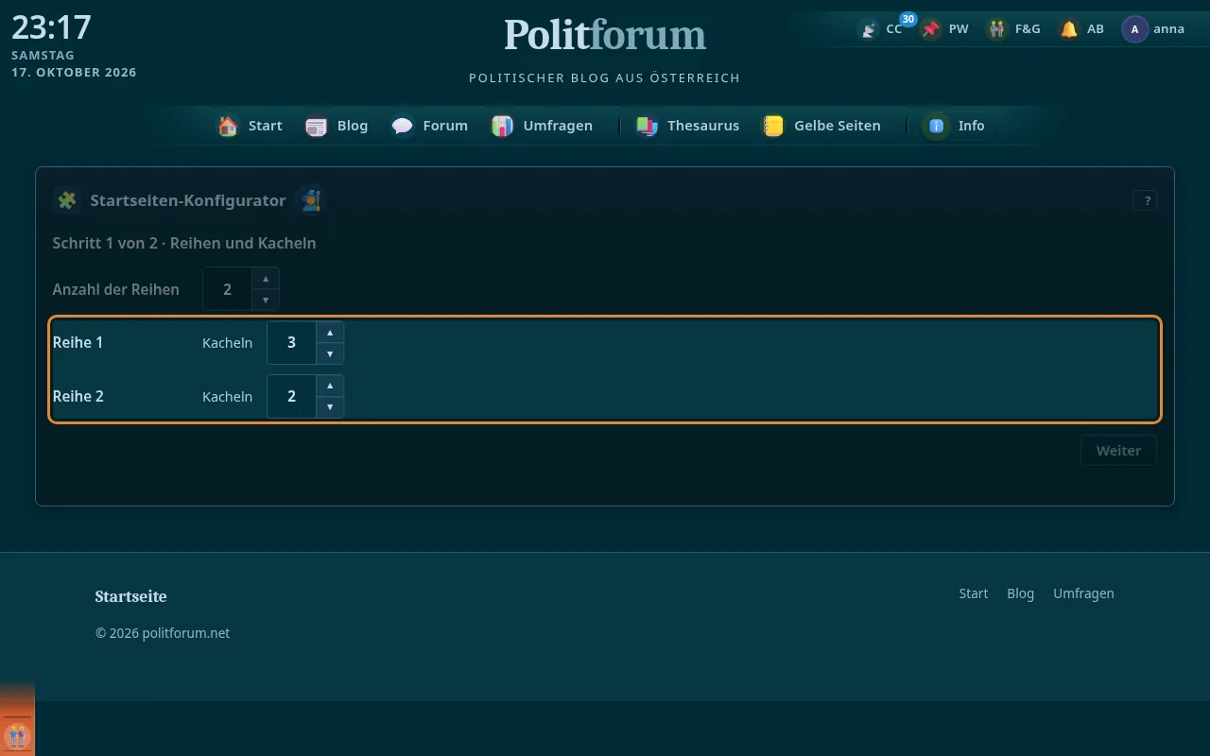Increase Reihe 2 Kacheln count
Image resolution: width=1210 pixels, height=756 pixels.
pos(330,387)
